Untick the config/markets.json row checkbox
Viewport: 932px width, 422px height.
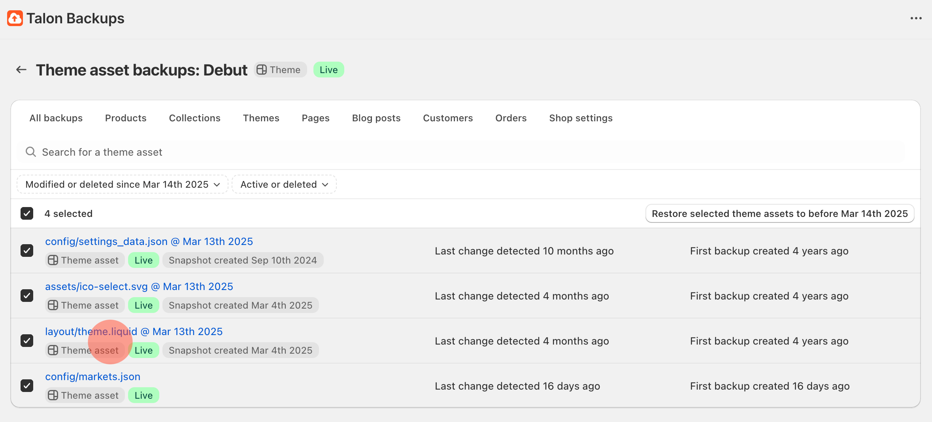(27, 386)
